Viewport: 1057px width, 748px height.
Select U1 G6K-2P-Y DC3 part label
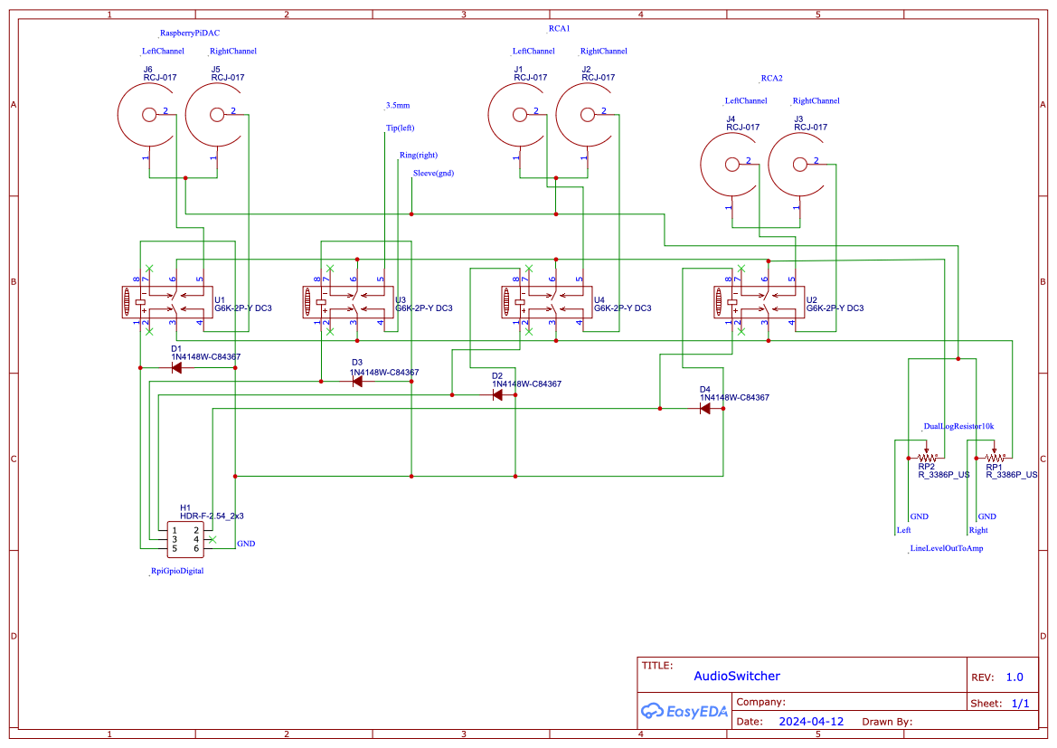(243, 308)
